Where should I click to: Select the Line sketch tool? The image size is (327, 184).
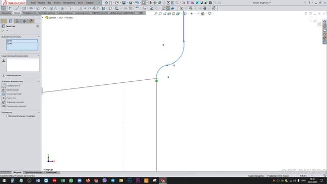pyautogui.click(x=17, y=8)
